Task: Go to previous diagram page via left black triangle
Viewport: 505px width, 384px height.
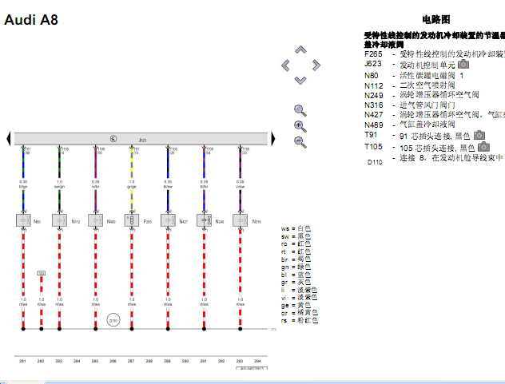Action: pos(9,139)
